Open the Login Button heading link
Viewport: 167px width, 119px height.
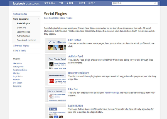coord(75,106)
